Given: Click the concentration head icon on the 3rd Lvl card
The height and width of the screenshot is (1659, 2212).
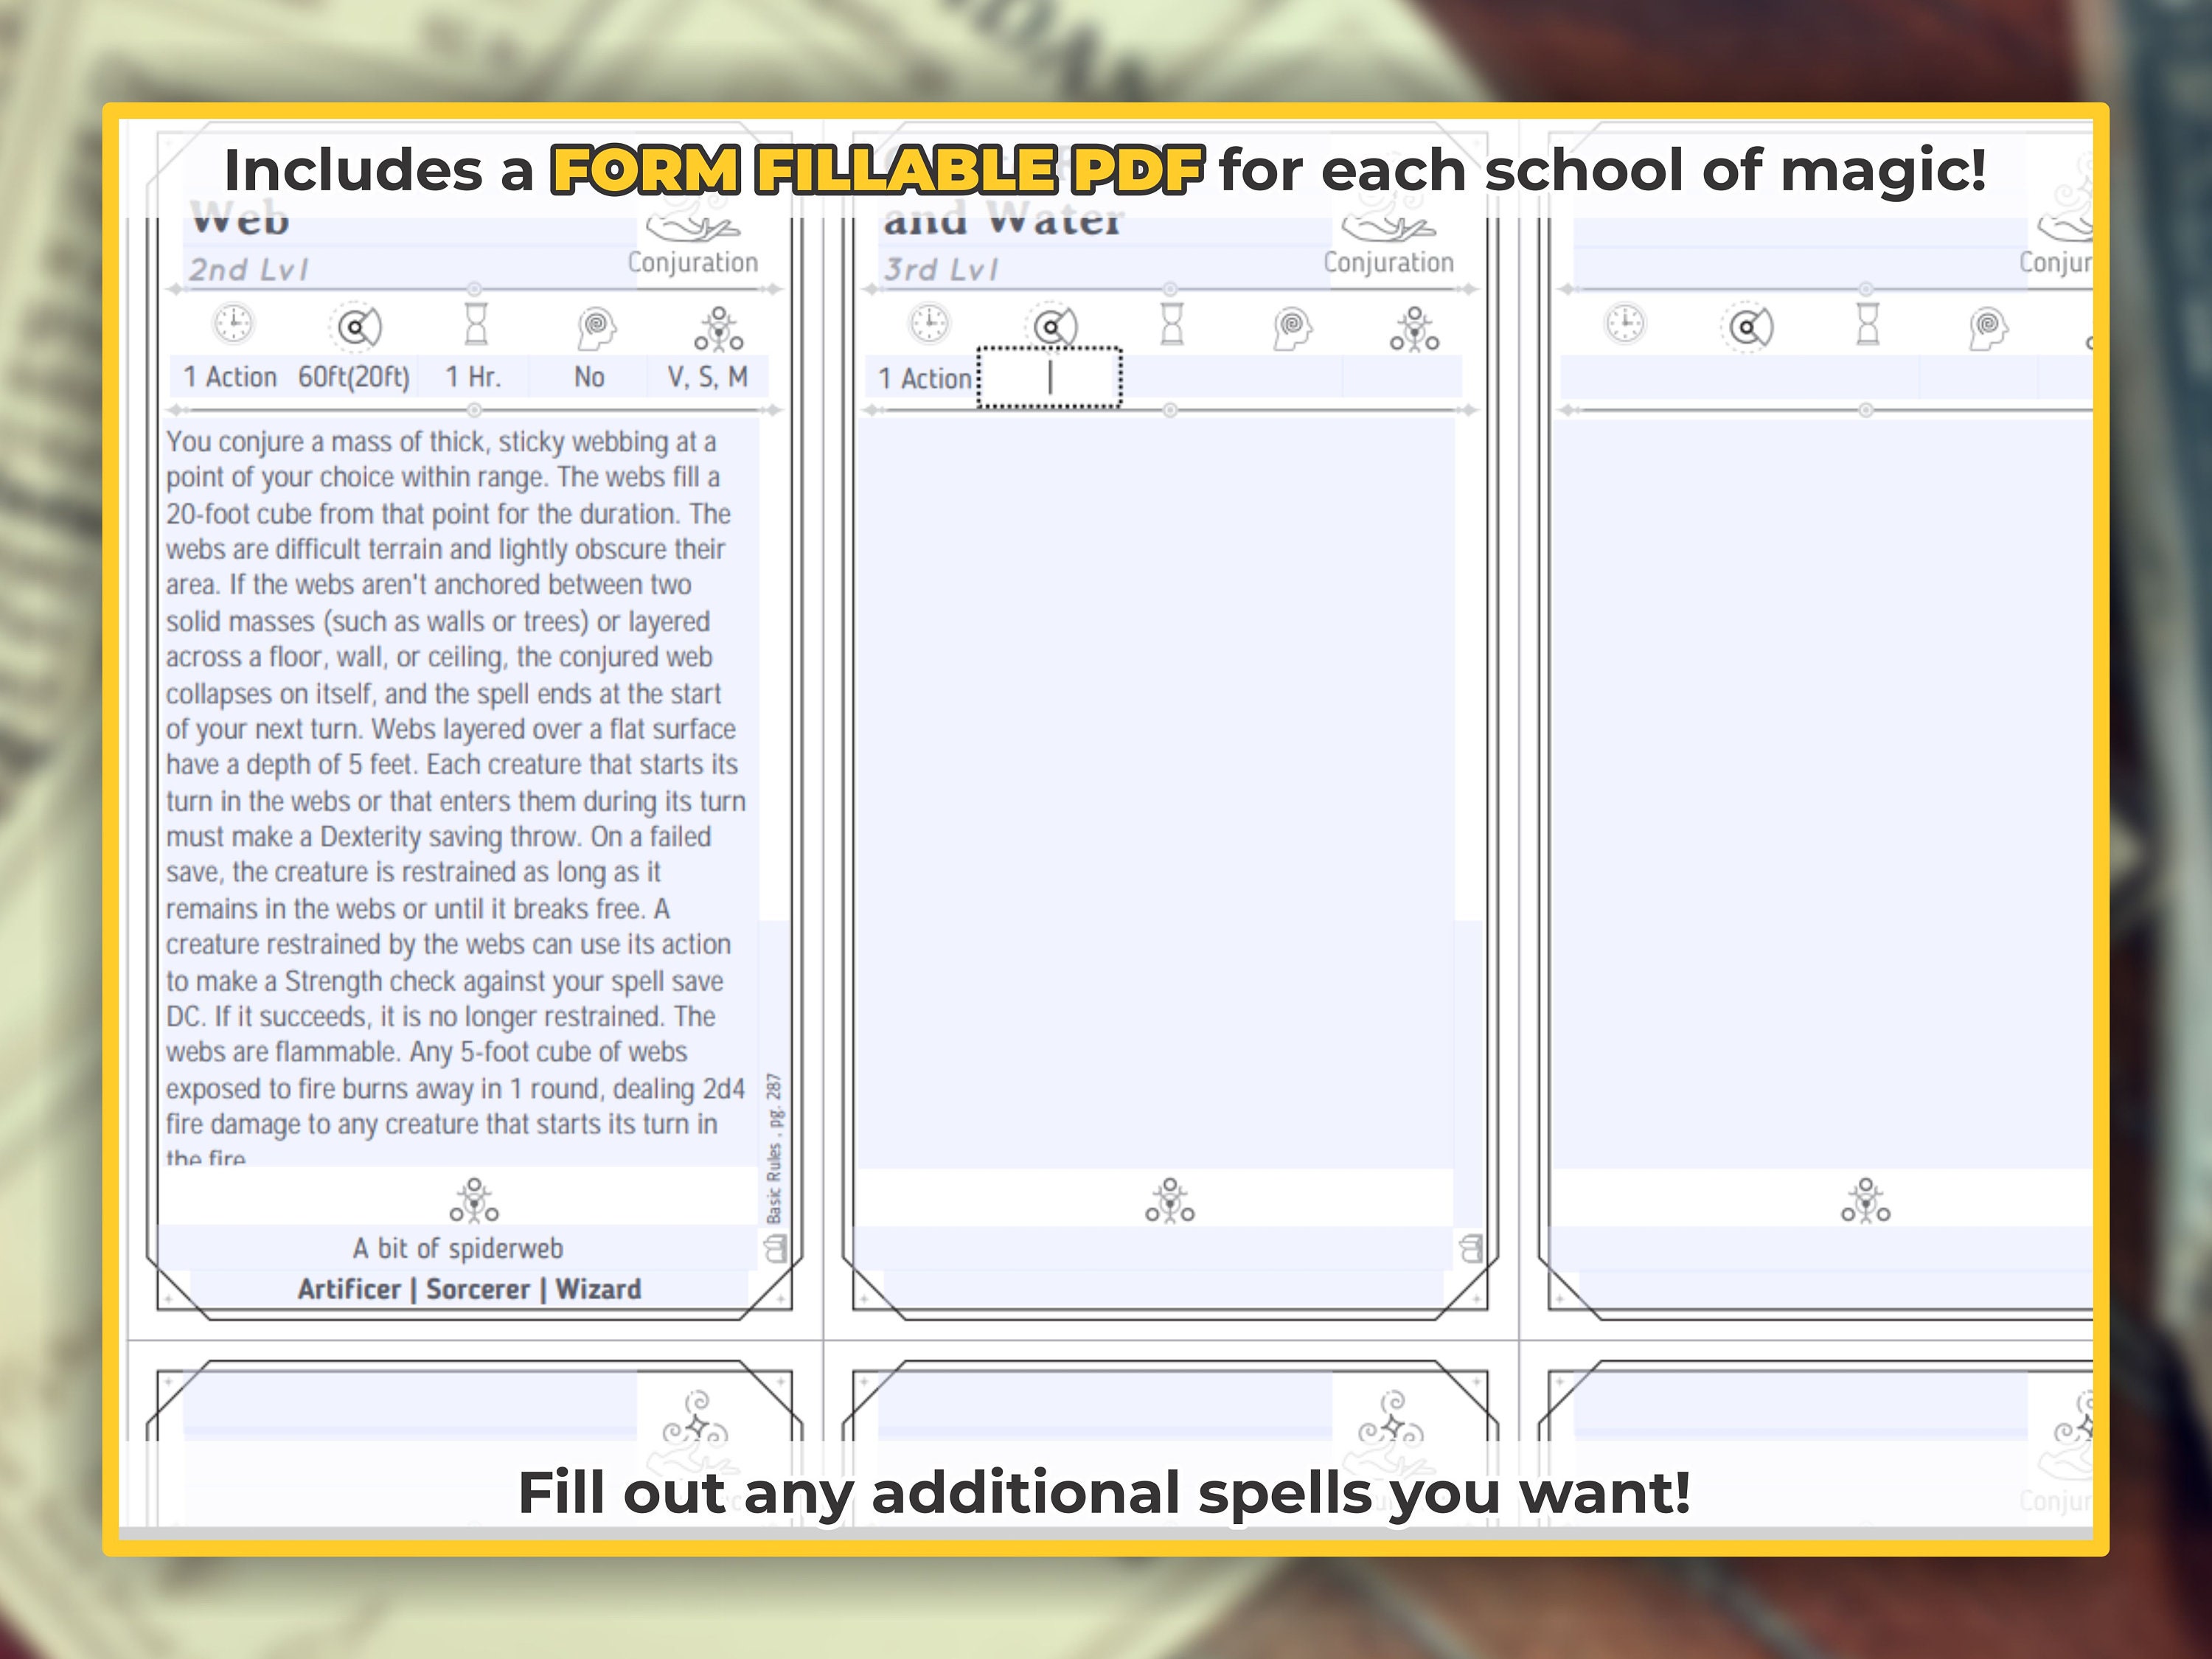Looking at the screenshot, I should (x=1292, y=328).
